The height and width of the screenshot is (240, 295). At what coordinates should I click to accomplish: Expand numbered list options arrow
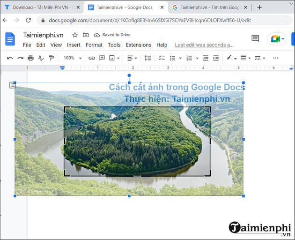[x=197, y=58]
